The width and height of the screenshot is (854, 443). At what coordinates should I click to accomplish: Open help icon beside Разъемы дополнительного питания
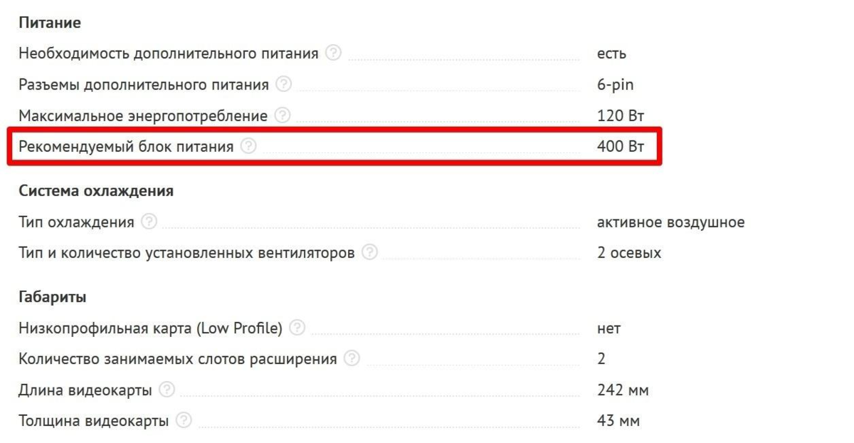284,85
